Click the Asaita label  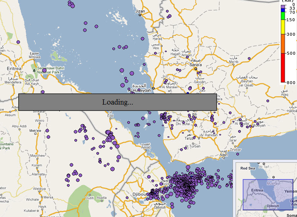click(x=102, y=198)
